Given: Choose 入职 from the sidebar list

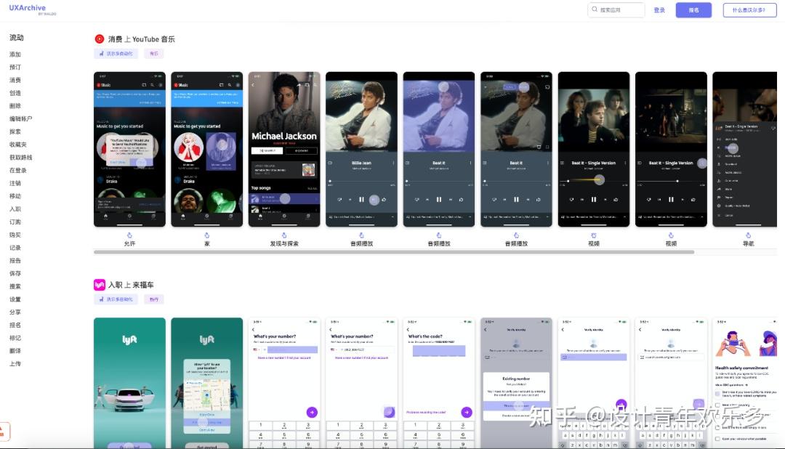Looking at the screenshot, I should [15, 209].
